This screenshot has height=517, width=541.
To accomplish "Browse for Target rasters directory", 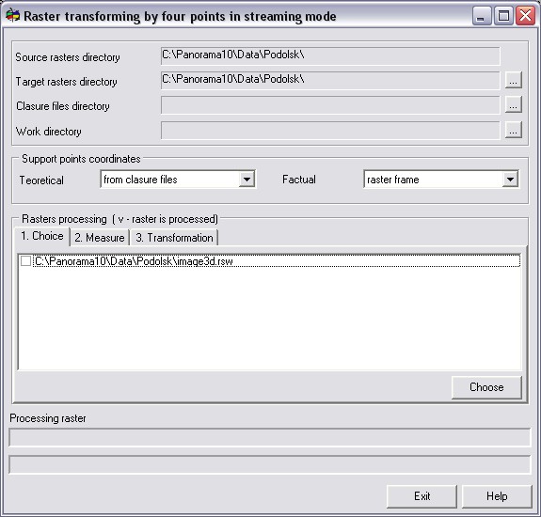I will [x=513, y=80].
